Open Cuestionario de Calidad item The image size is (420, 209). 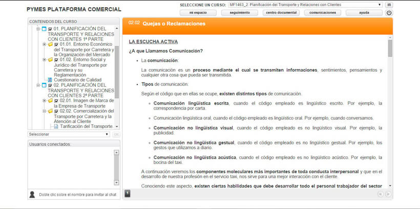click(x=78, y=80)
